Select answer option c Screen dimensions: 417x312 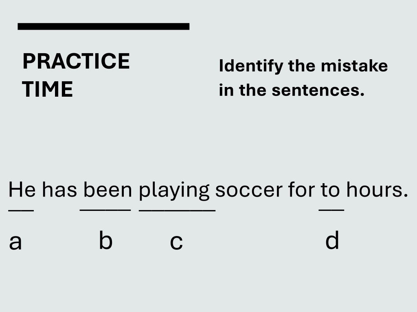coord(176,242)
